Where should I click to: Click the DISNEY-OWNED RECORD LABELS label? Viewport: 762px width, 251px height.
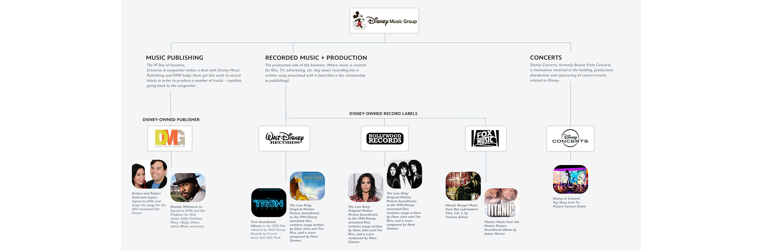point(383,114)
